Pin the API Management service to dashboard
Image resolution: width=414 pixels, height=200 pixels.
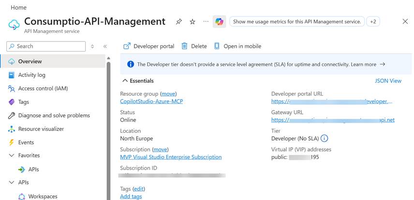point(179,22)
